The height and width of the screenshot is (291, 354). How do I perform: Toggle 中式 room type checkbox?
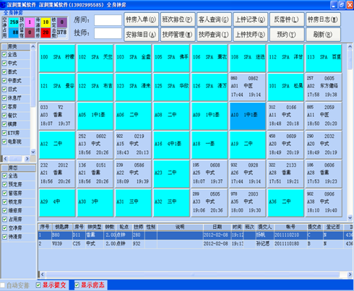tap(4, 64)
